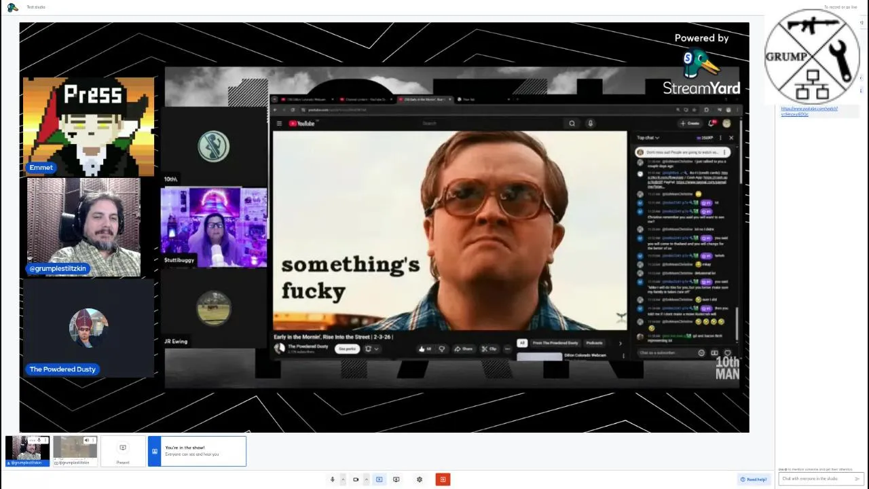Click the Share button under video
869x489 pixels.
click(464, 349)
